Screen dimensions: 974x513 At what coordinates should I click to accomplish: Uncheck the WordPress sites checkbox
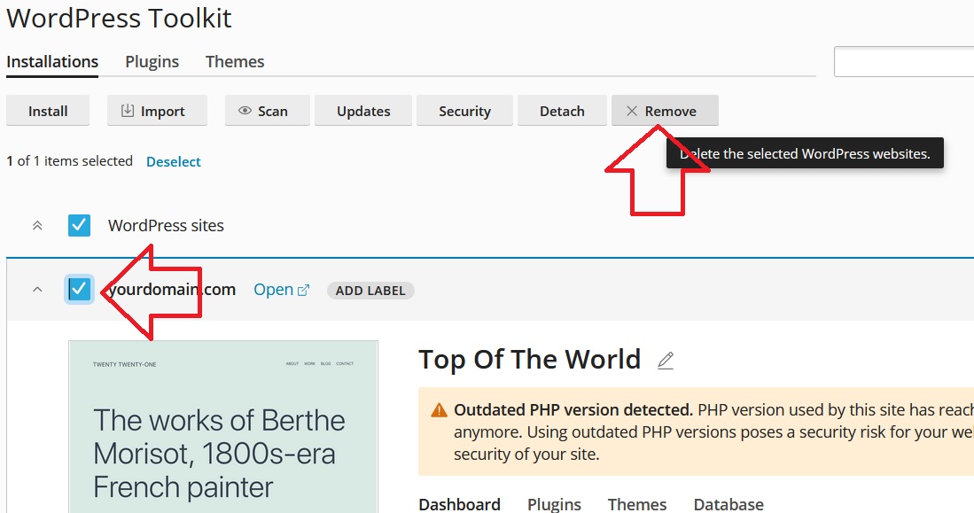click(x=80, y=225)
